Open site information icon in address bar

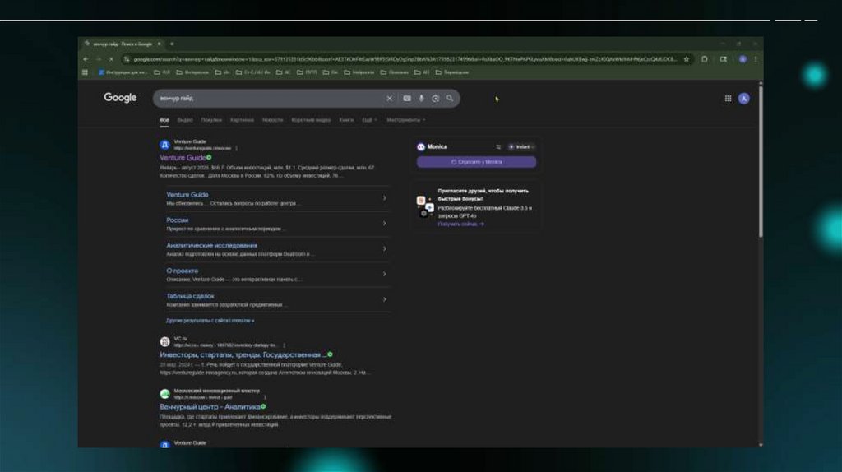pyautogui.click(x=126, y=59)
